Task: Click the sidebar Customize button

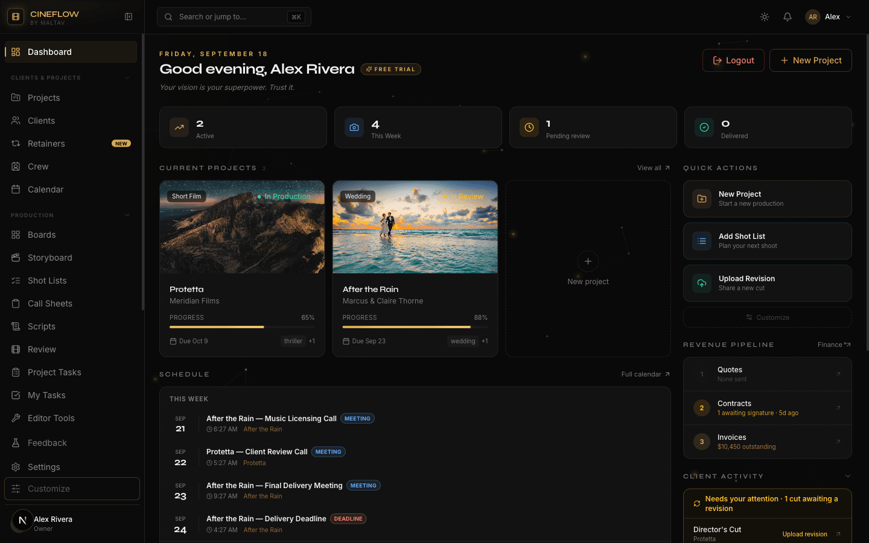Action: [72, 489]
